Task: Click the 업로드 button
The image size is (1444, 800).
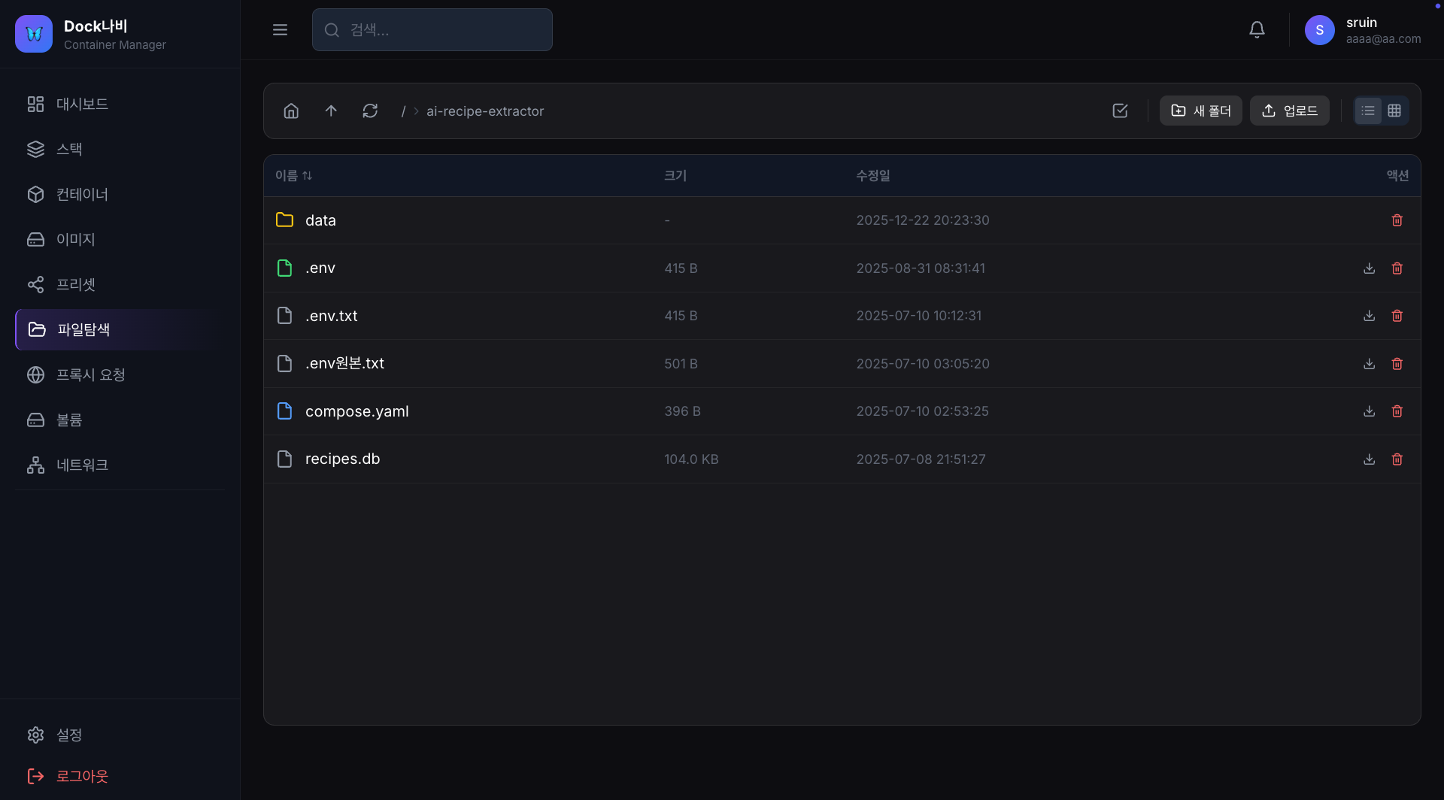Action: [1289, 111]
